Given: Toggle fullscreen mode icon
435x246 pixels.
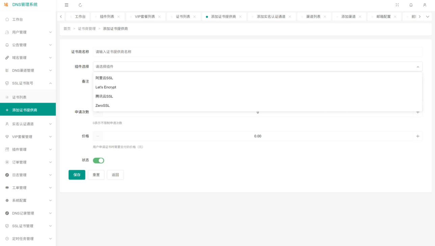Looking at the screenshot, I should 397,5.
